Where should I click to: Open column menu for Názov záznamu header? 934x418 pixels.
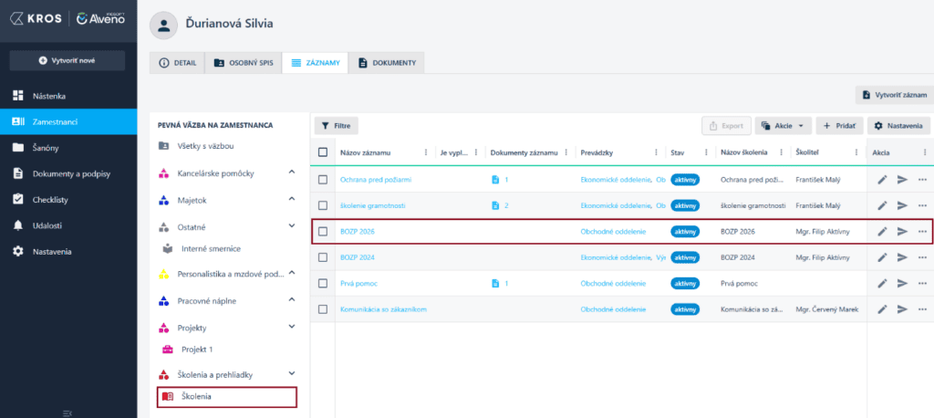pos(425,152)
